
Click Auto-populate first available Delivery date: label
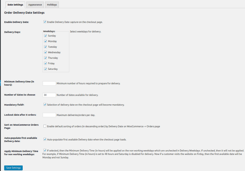click(21, 139)
